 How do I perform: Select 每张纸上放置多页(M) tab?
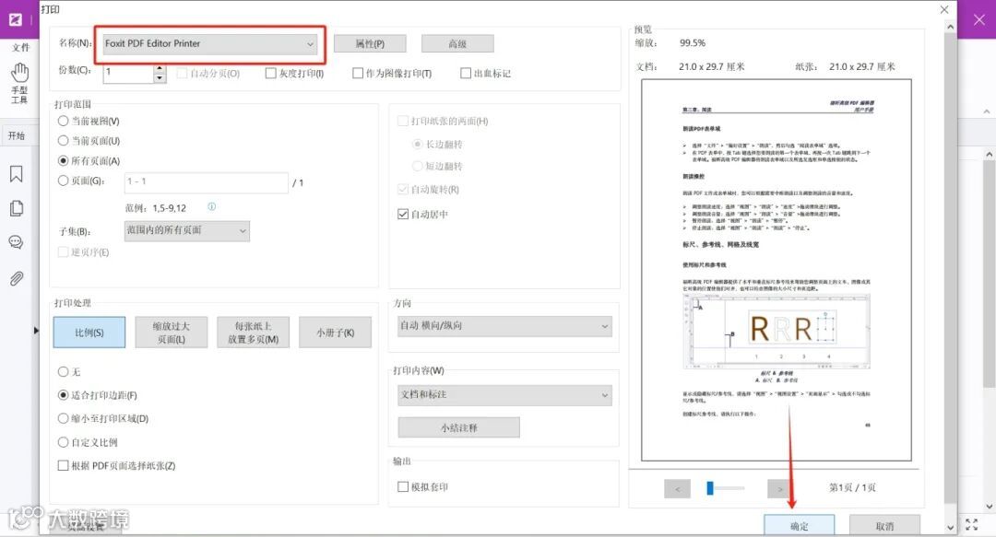254,333
